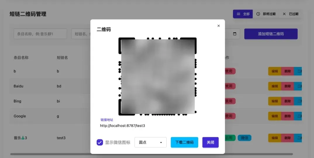This screenshot has height=158, width=314.
Task: Open the 圆点 style dropdown
Action: point(150,142)
